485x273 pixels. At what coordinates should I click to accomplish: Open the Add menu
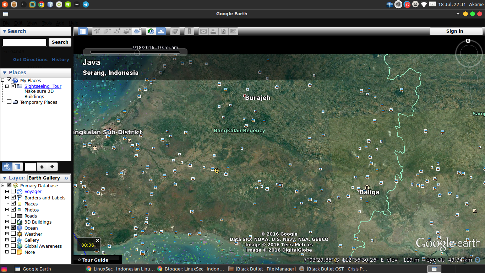pyautogui.click(x=60, y=23)
